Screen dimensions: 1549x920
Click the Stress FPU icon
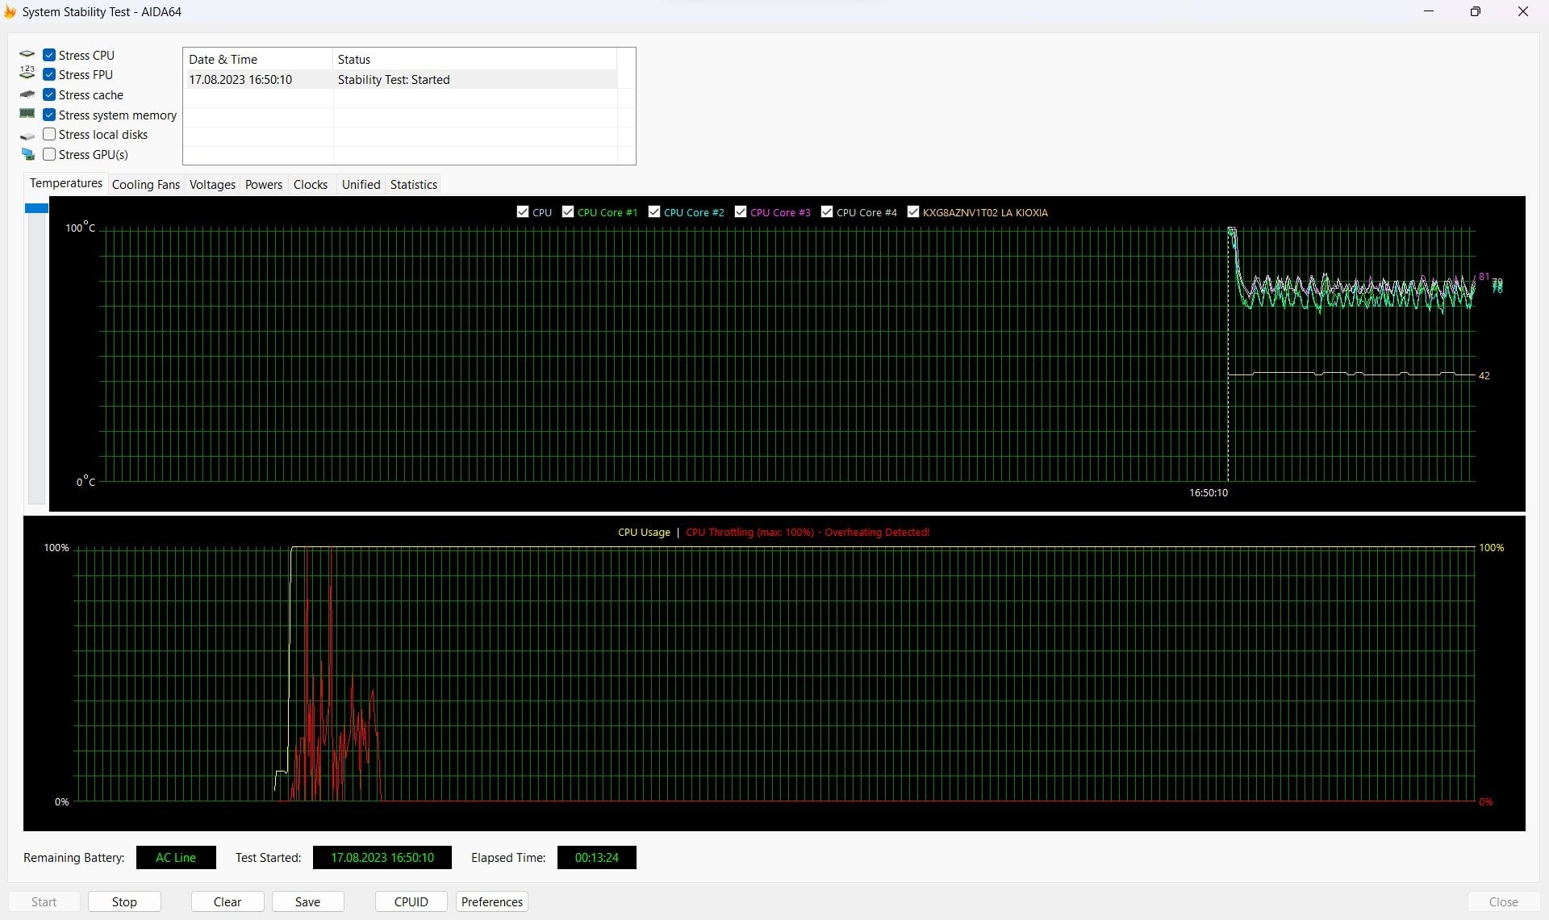(27, 74)
